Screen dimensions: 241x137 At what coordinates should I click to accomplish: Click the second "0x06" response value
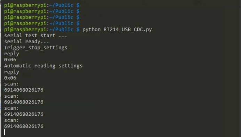(10, 78)
